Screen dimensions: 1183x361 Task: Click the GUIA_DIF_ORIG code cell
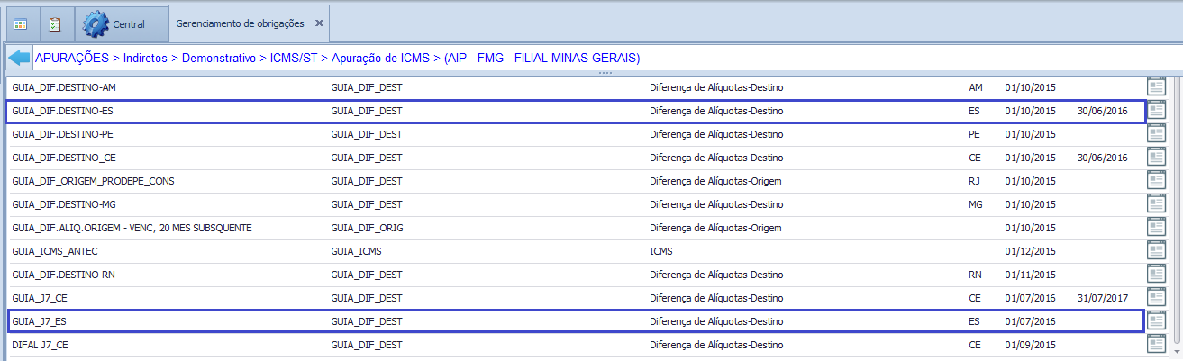(x=368, y=228)
